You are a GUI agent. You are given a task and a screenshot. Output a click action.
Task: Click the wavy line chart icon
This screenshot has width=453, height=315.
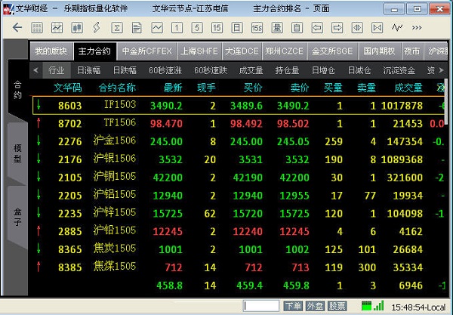pyautogui.click(x=156, y=27)
